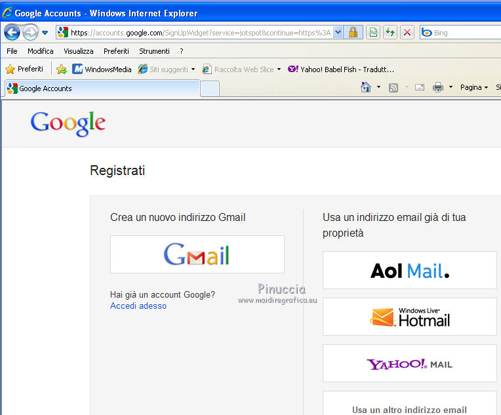501x415 pixels.
Task: Open the ? help menu
Action: coord(182,51)
